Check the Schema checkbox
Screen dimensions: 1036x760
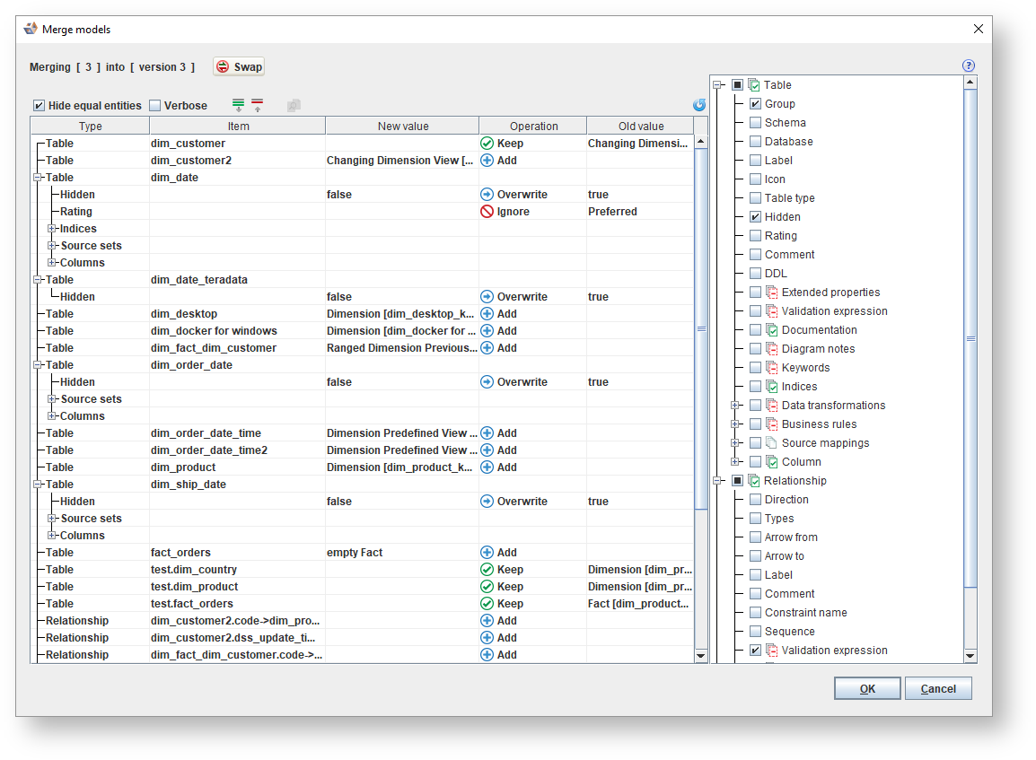pyautogui.click(x=755, y=122)
